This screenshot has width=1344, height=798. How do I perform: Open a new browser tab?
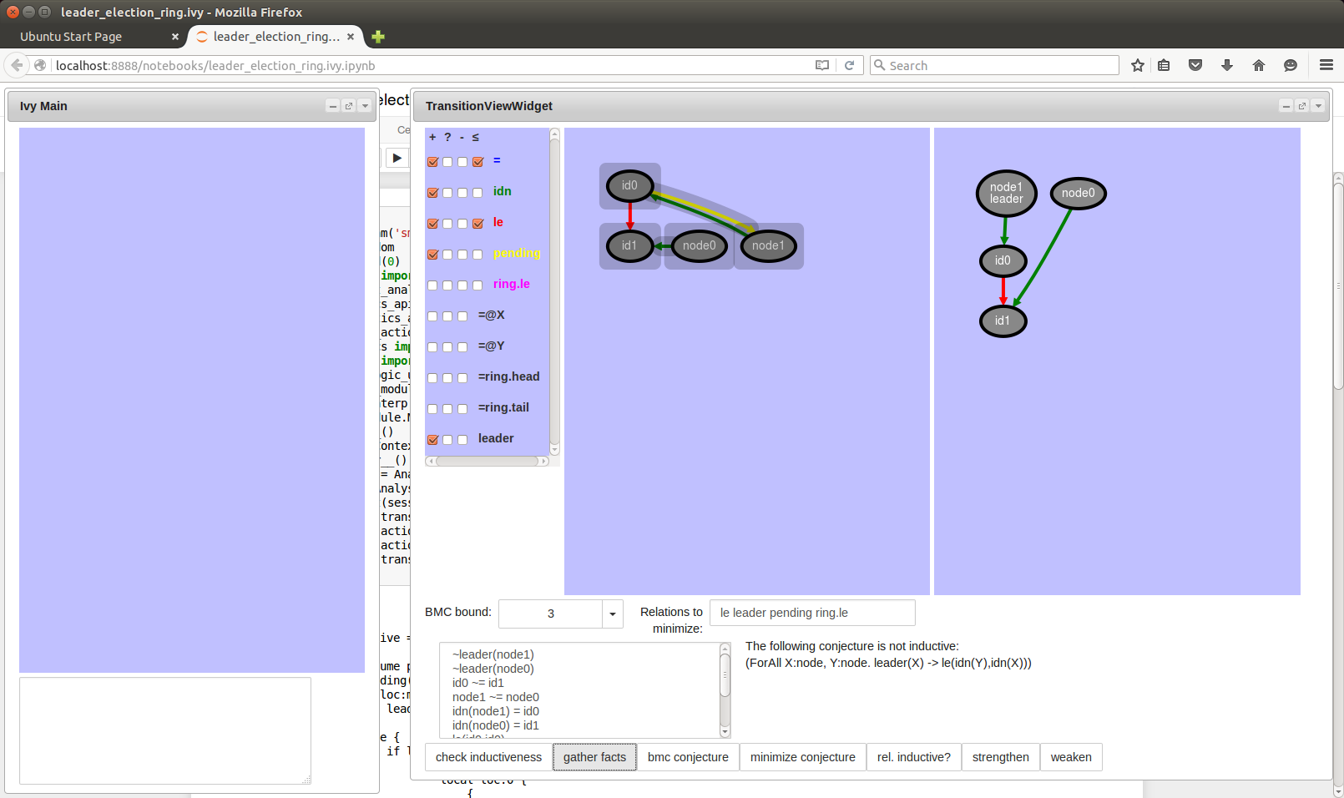378,37
